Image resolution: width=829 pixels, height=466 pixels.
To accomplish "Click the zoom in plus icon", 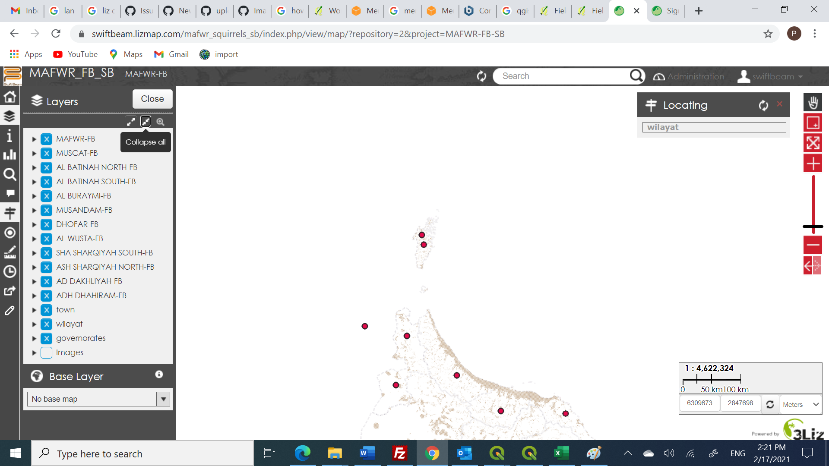I will 813,163.
